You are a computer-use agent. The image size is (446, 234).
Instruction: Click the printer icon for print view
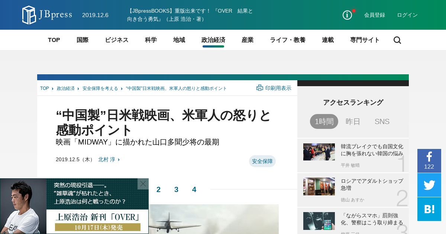click(x=259, y=88)
